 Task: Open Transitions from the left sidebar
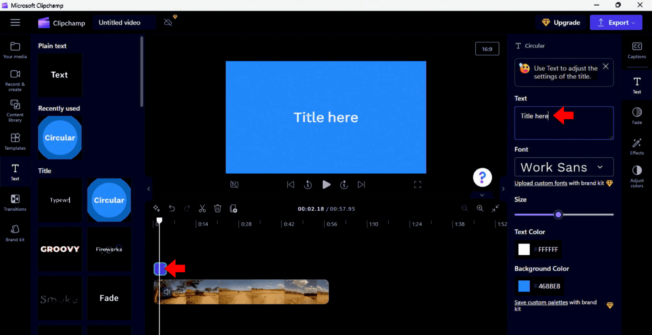click(15, 202)
